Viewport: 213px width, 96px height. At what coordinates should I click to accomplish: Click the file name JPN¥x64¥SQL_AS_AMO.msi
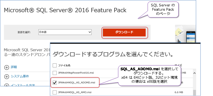coord(75,92)
